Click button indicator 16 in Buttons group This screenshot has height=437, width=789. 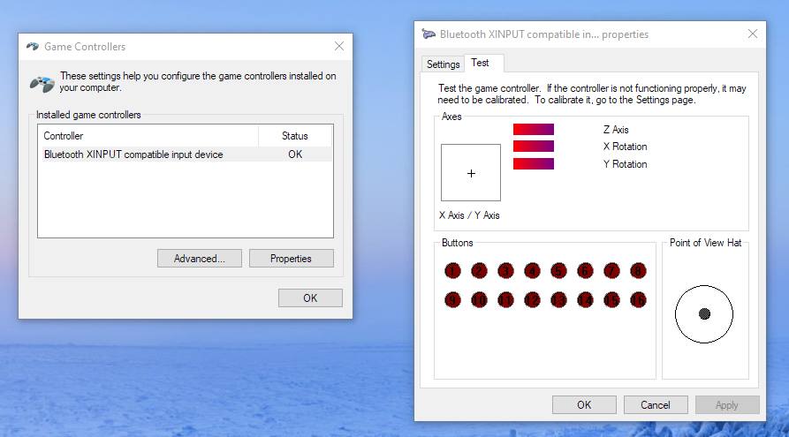pyautogui.click(x=638, y=300)
